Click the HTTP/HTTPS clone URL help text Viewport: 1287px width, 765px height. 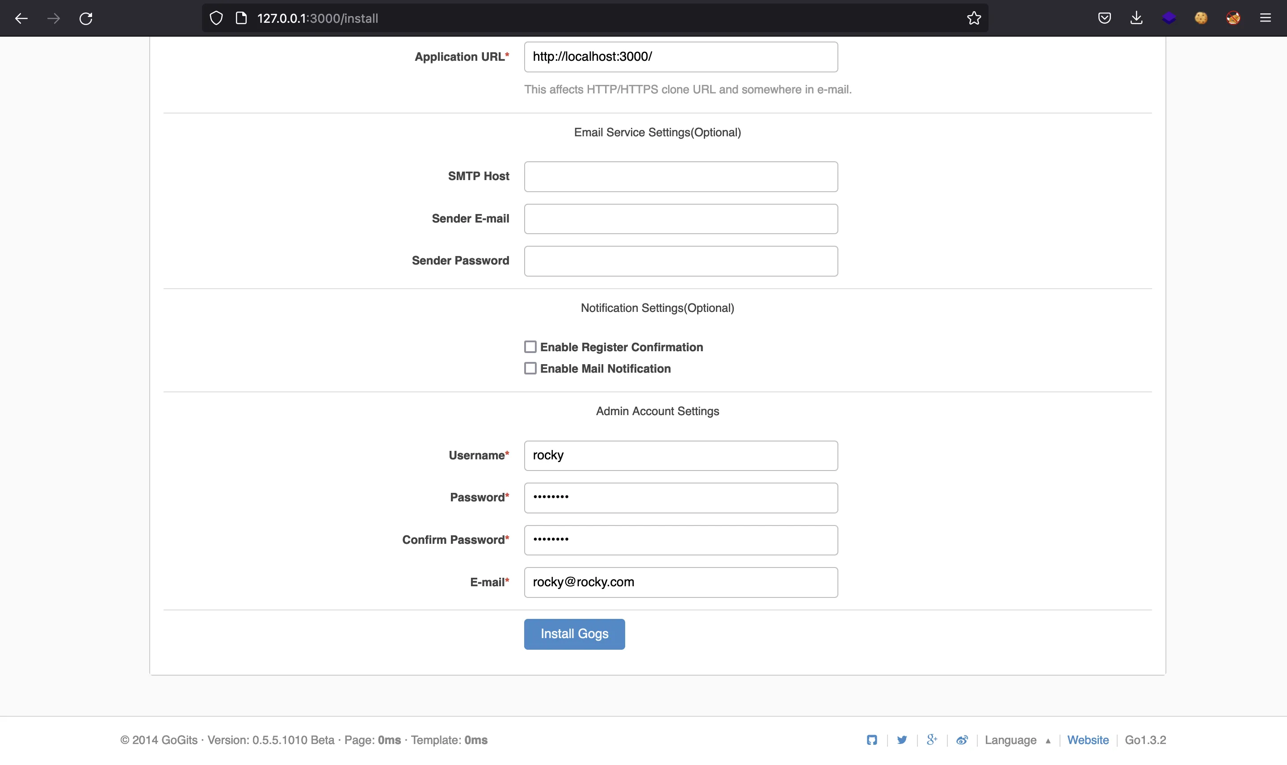(688, 89)
